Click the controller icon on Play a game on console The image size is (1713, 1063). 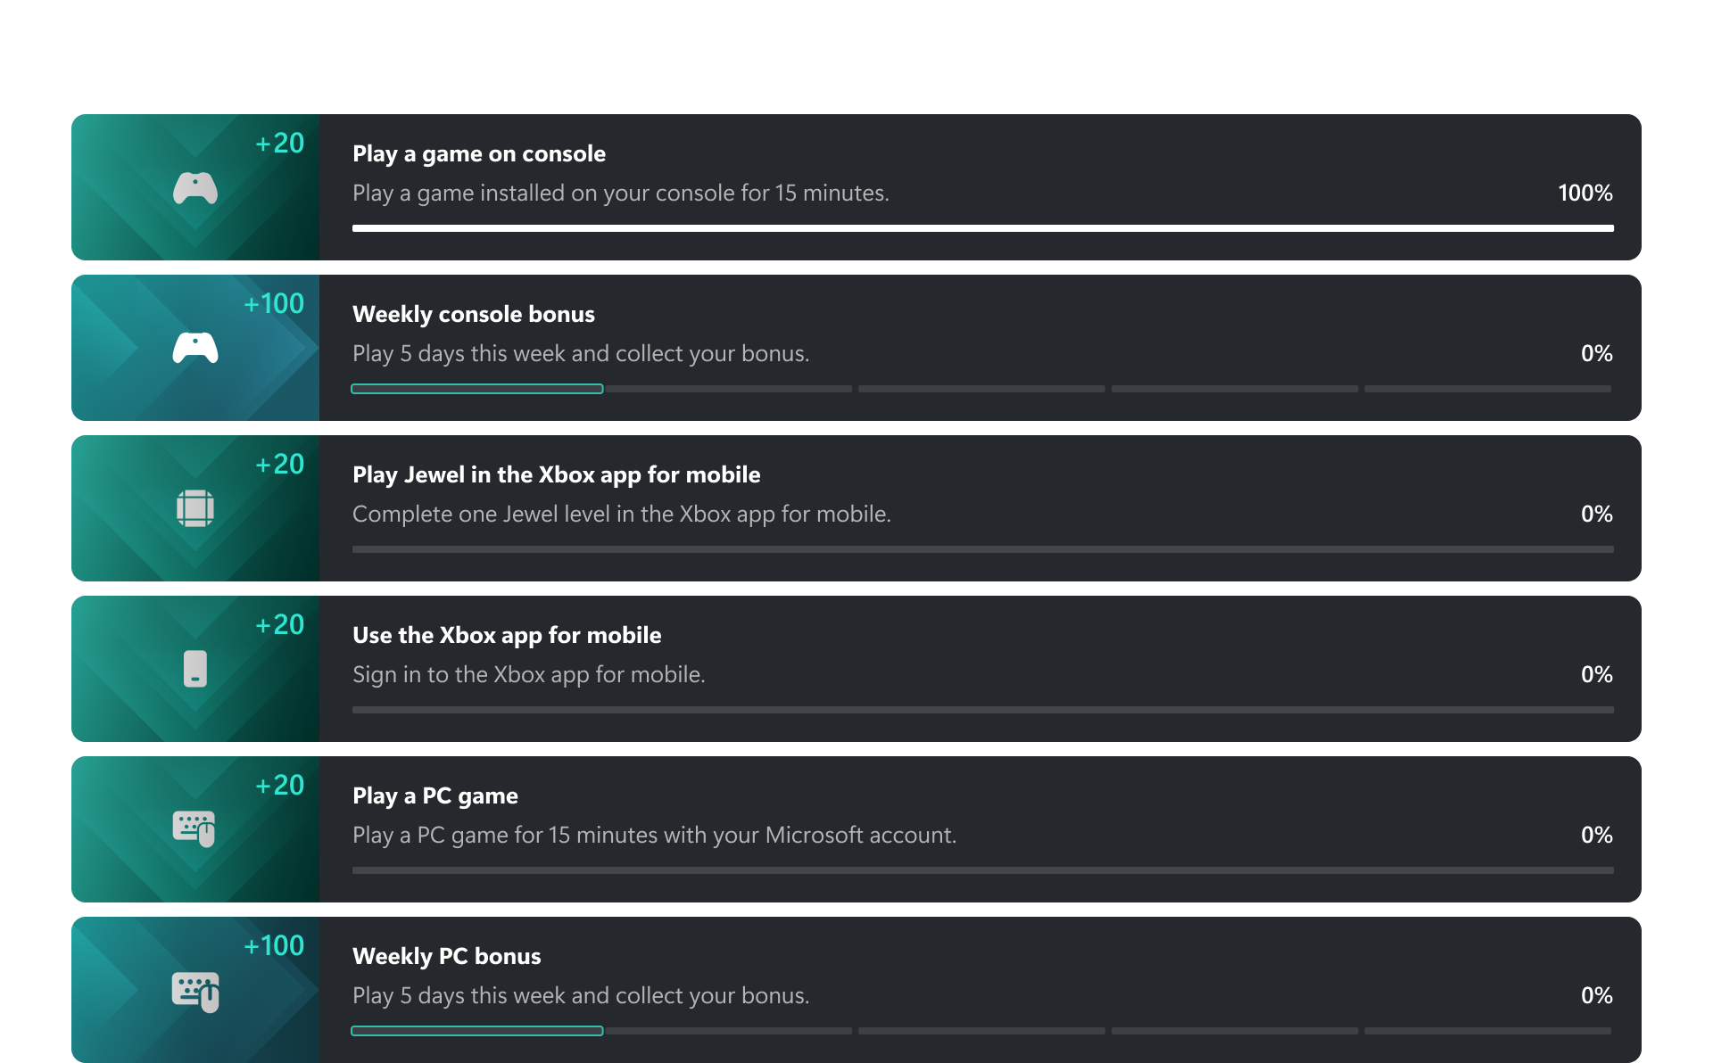coord(195,188)
